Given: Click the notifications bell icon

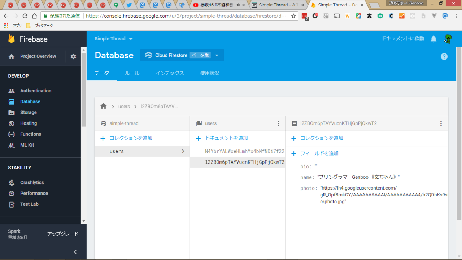Looking at the screenshot, I should pyautogui.click(x=433, y=39).
